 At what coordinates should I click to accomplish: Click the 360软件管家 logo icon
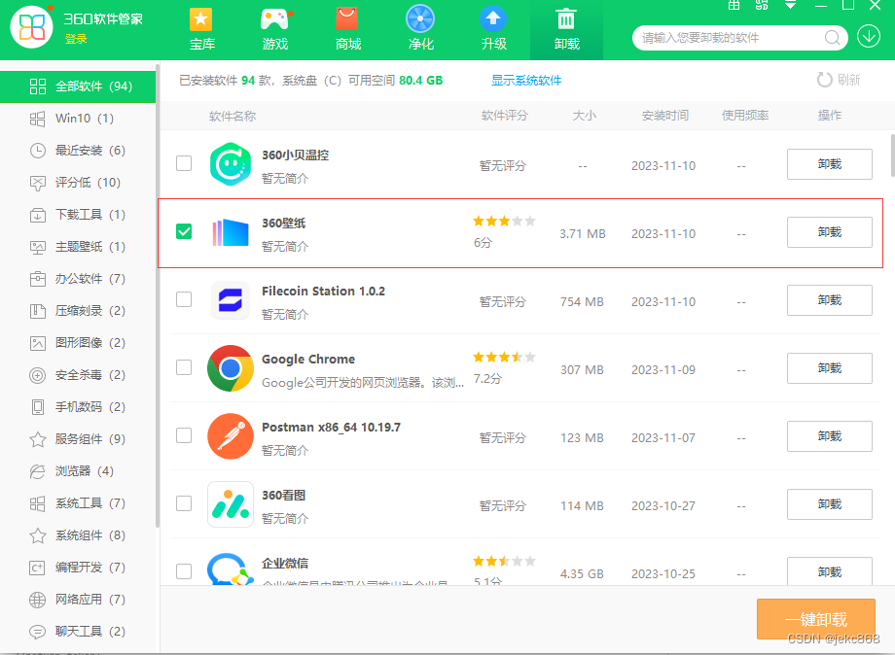31,27
